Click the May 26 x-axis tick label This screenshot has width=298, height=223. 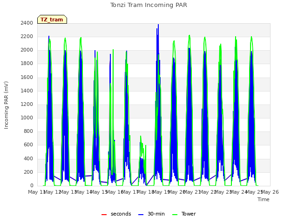coord(270,192)
